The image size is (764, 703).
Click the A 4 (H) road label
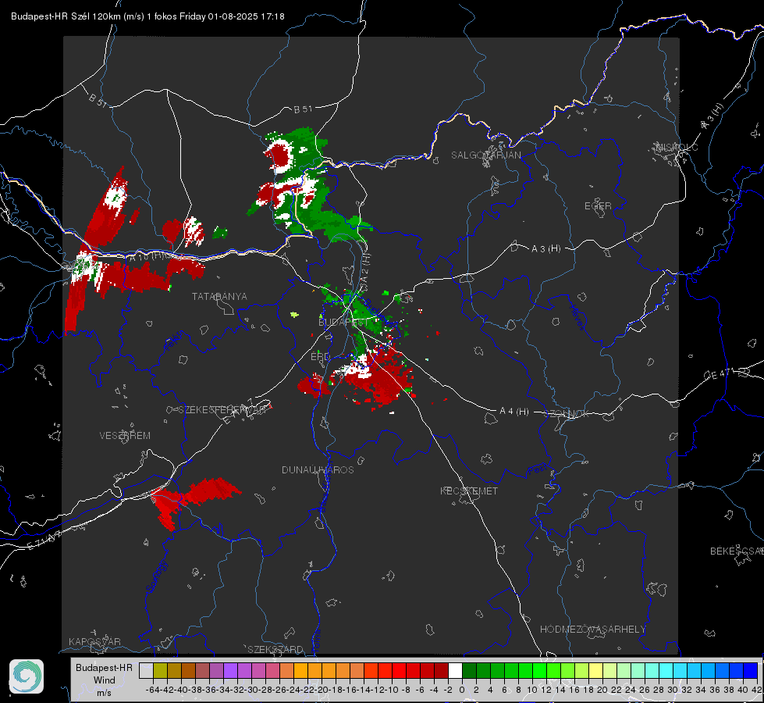(514, 412)
